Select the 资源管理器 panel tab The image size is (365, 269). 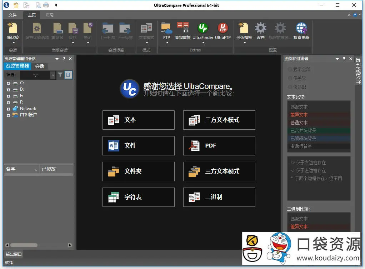click(17, 66)
